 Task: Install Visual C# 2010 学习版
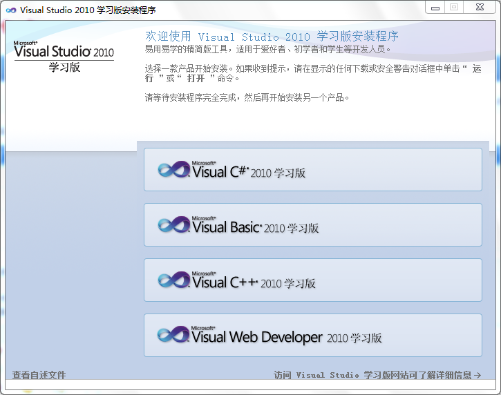(313, 170)
